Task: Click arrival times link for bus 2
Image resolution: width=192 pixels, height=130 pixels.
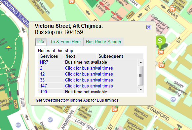Action: pos(89,68)
